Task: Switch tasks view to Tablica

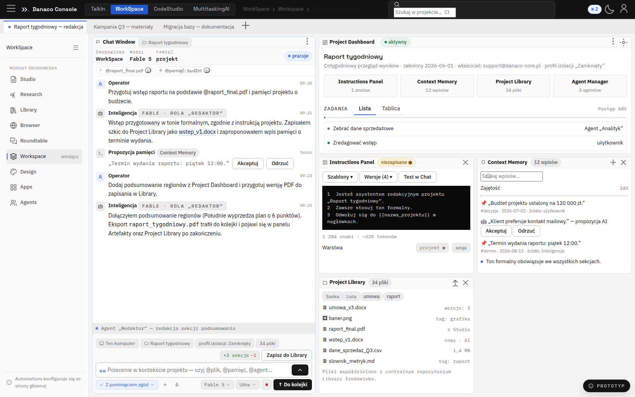Action: coord(391,108)
